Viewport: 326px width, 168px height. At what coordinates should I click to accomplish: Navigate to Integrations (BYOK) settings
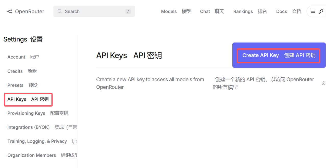[28, 127]
